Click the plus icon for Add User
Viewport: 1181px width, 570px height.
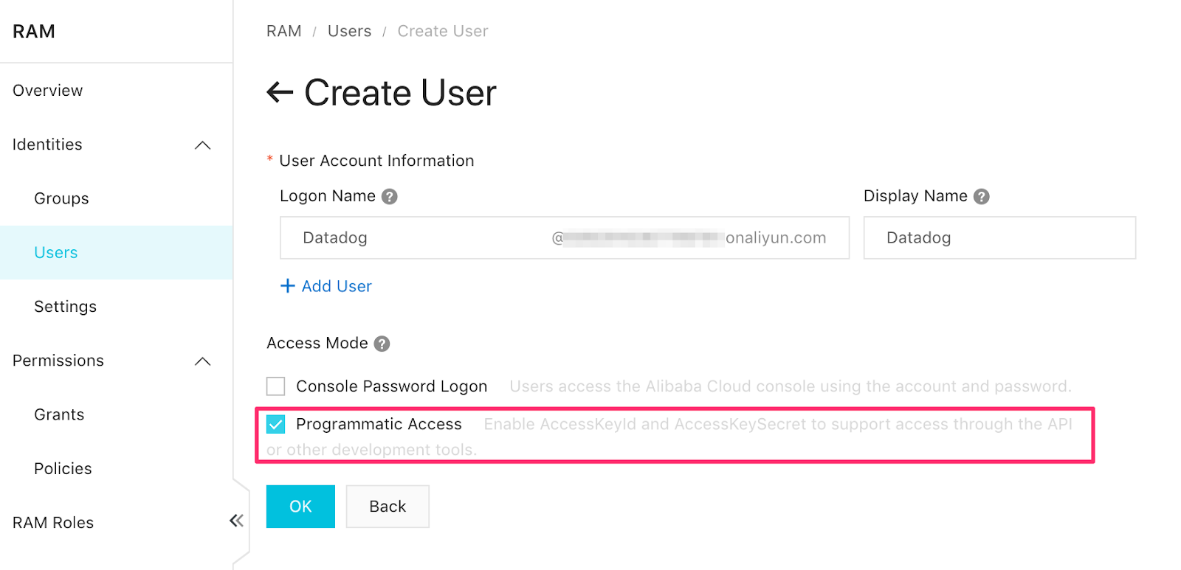pos(288,286)
